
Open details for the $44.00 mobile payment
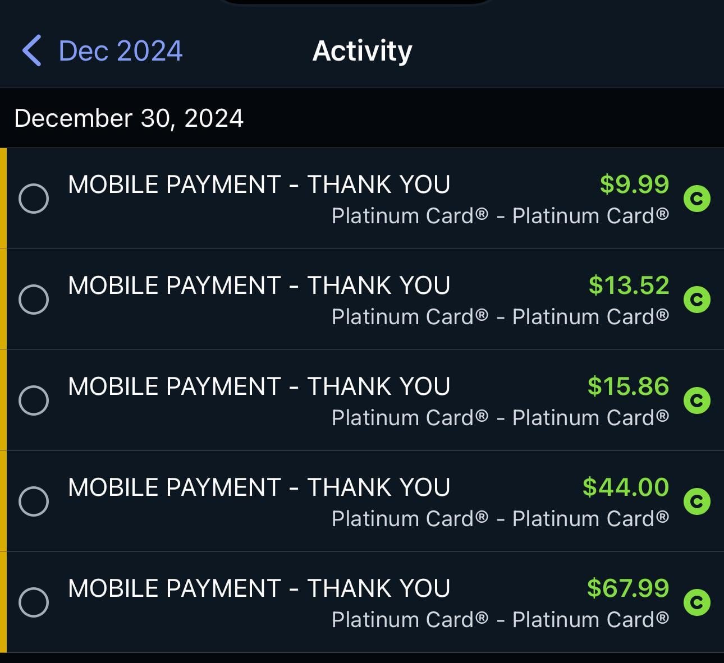pos(337,500)
